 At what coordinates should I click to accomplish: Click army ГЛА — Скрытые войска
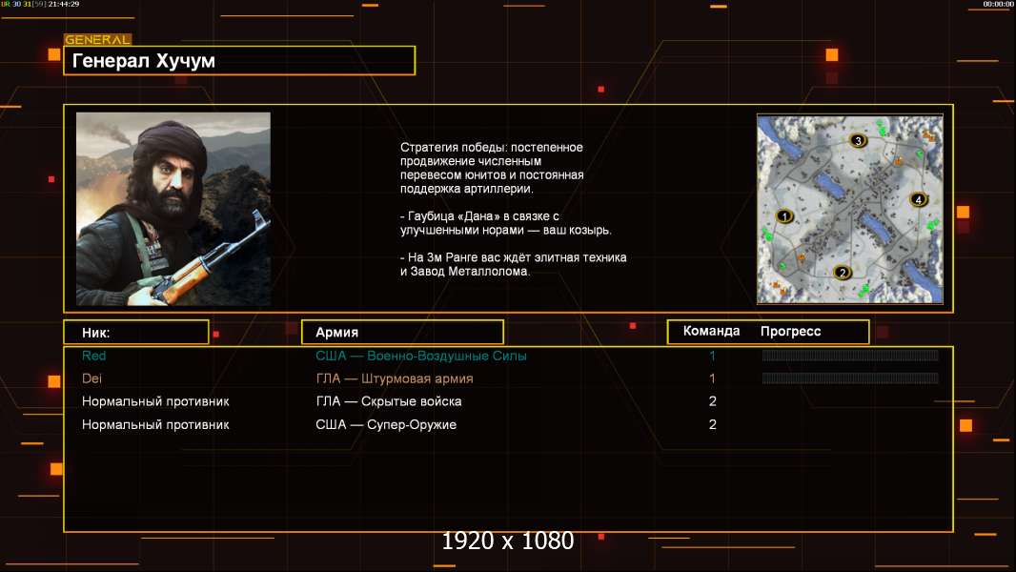pyautogui.click(x=389, y=401)
